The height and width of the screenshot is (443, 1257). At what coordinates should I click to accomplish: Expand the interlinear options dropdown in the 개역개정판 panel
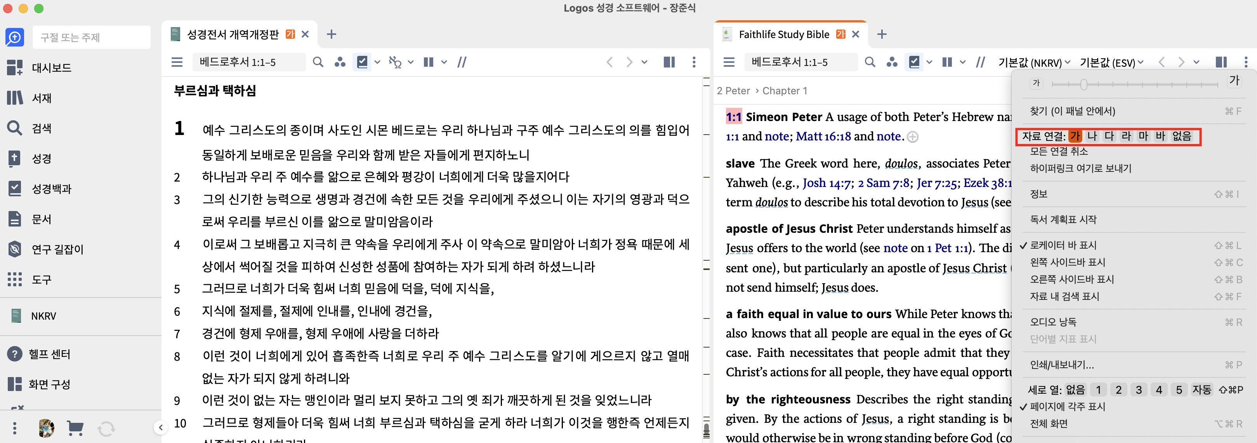[410, 62]
